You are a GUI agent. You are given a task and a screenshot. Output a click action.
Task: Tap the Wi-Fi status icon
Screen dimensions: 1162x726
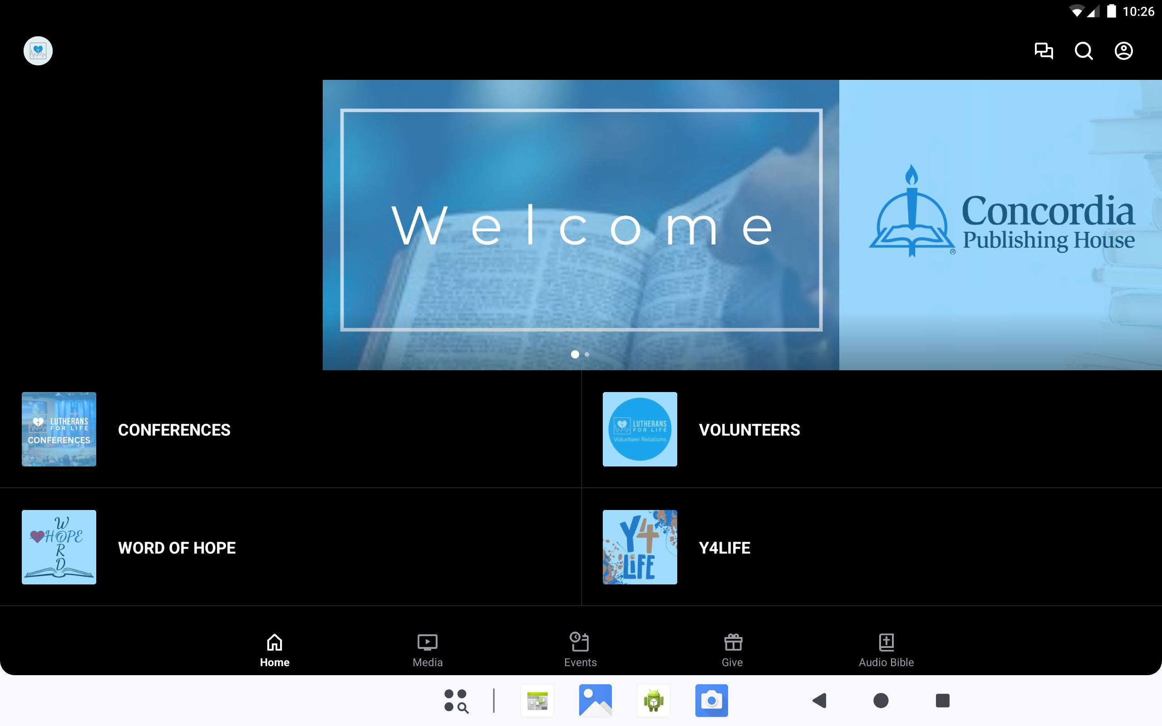coord(1077,11)
